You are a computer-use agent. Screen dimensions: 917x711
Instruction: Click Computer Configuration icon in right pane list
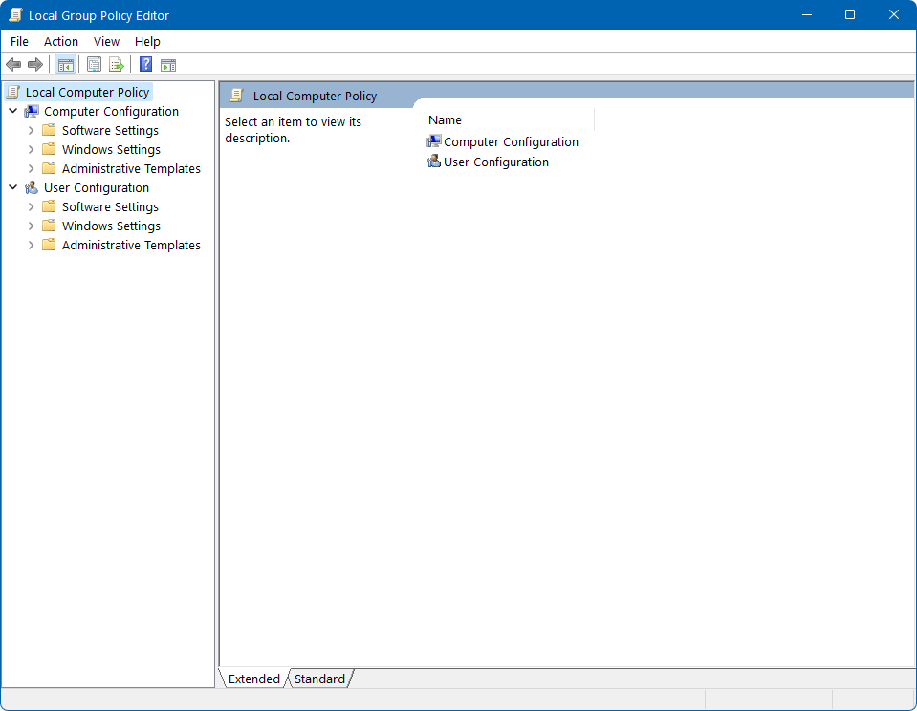pyautogui.click(x=434, y=141)
